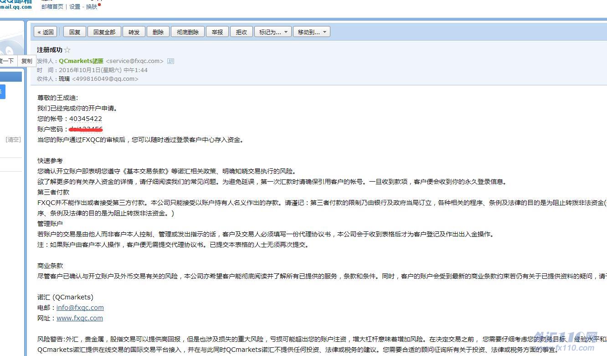Click the account number 40345422
607x356 pixels.
86,119
